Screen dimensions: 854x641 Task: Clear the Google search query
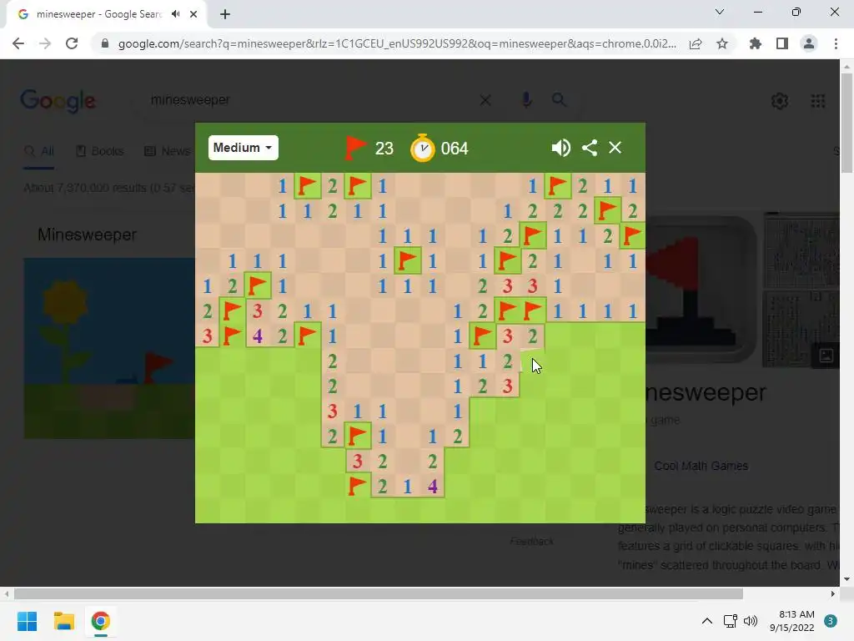point(485,100)
